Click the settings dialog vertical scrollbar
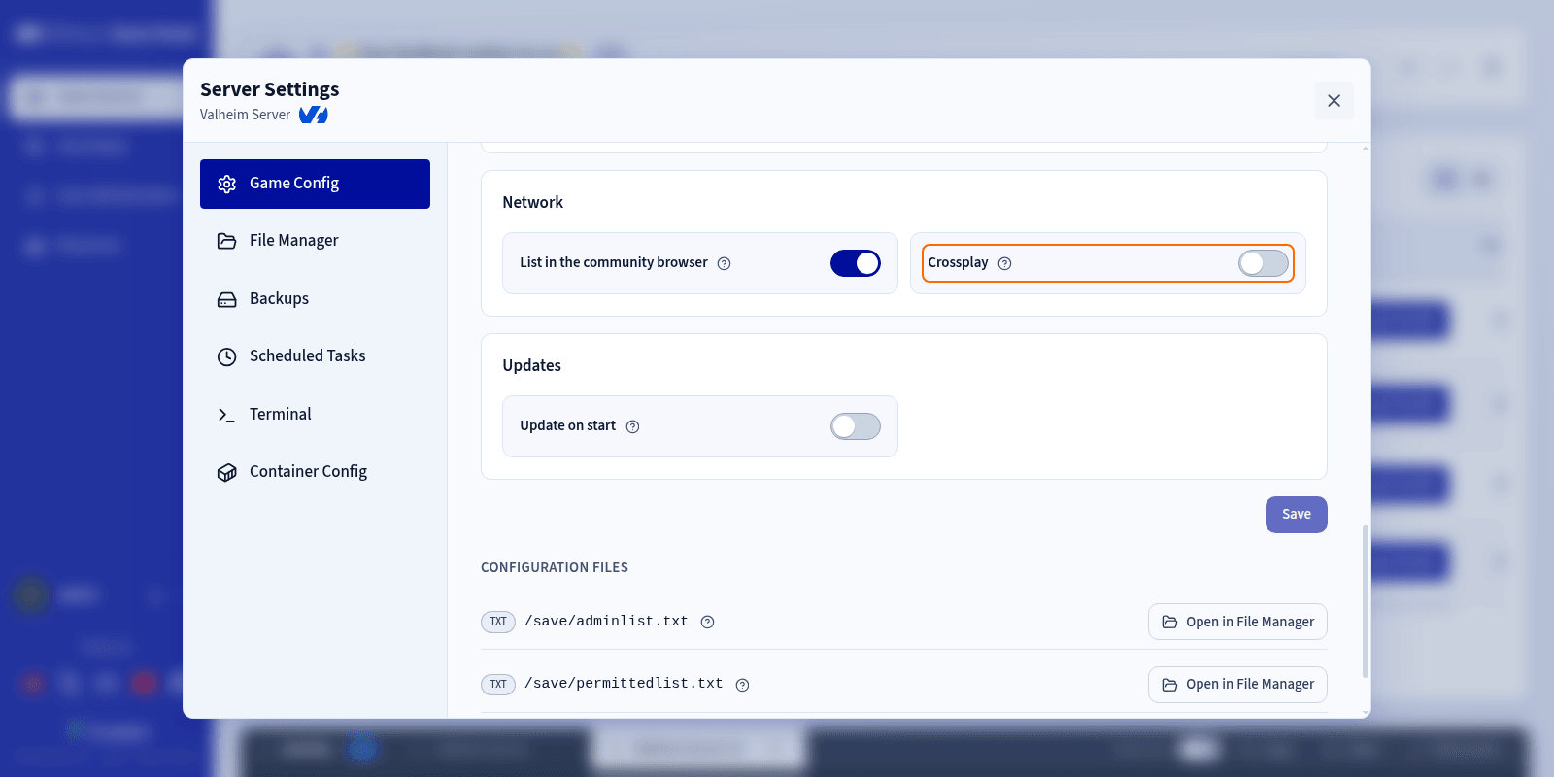1554x777 pixels. 1366,601
